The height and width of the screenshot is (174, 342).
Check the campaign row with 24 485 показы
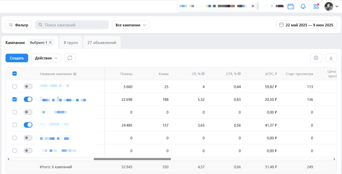pos(15,125)
